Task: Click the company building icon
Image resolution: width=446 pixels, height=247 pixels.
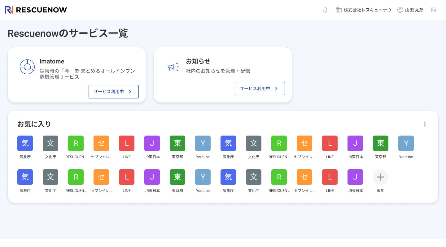Action: point(339,10)
